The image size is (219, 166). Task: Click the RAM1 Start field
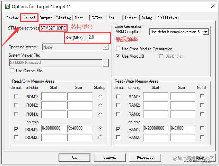pyautogui.click(x=156, y=96)
